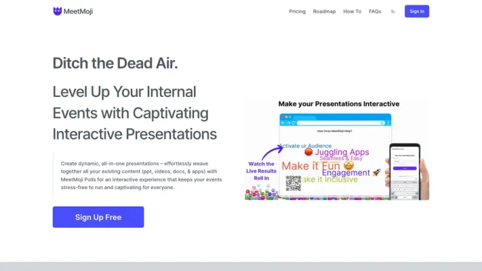Click the MeetMoji purple mascot logo icon
The width and height of the screenshot is (482, 271).
(x=58, y=11)
